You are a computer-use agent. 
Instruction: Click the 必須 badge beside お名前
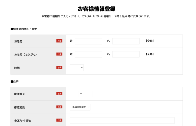pyautogui.click(x=59, y=41)
